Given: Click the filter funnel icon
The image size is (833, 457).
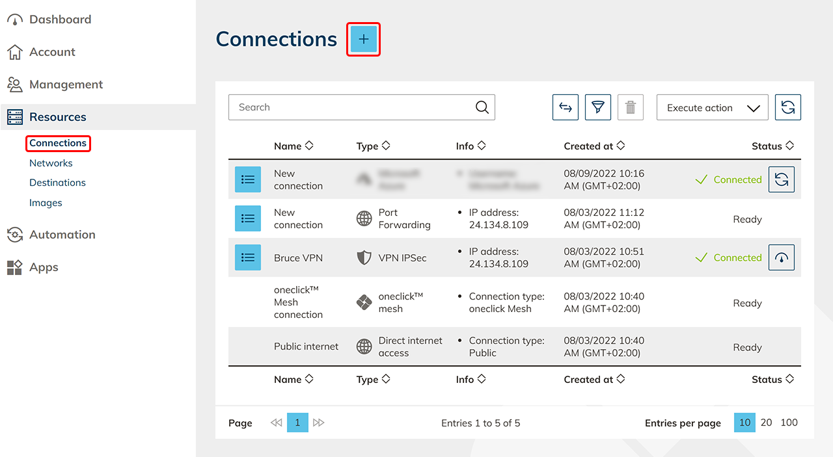Looking at the screenshot, I should [597, 108].
